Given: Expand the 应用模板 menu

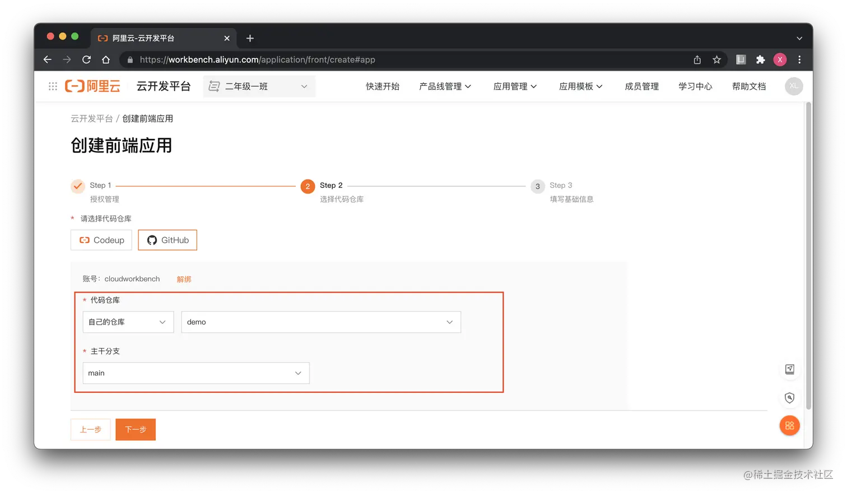Looking at the screenshot, I should point(581,86).
